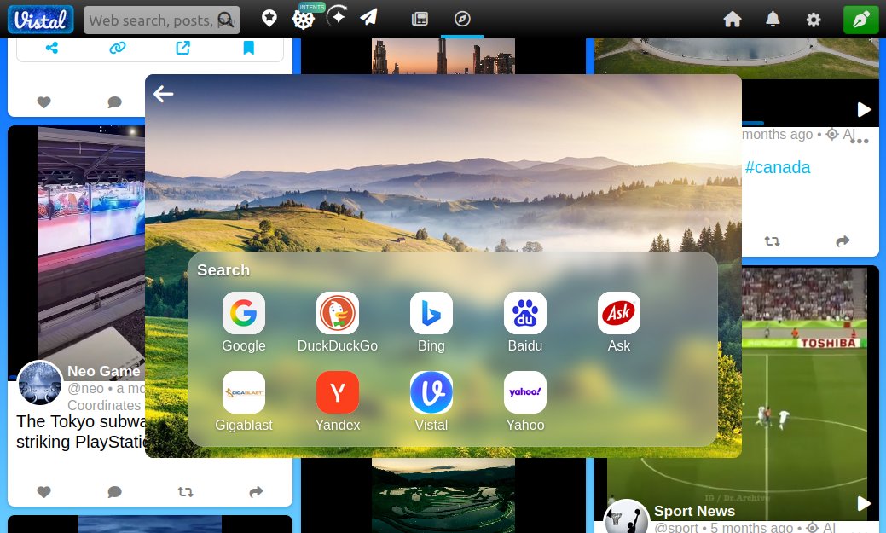Click the open external link icon
Image resolution: width=886 pixels, height=533 pixels.
click(x=183, y=48)
